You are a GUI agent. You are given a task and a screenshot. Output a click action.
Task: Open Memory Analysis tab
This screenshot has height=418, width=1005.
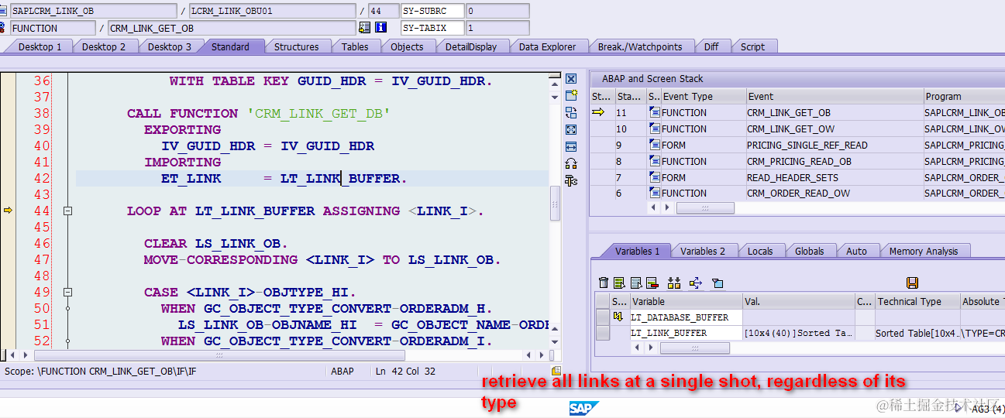(x=924, y=251)
